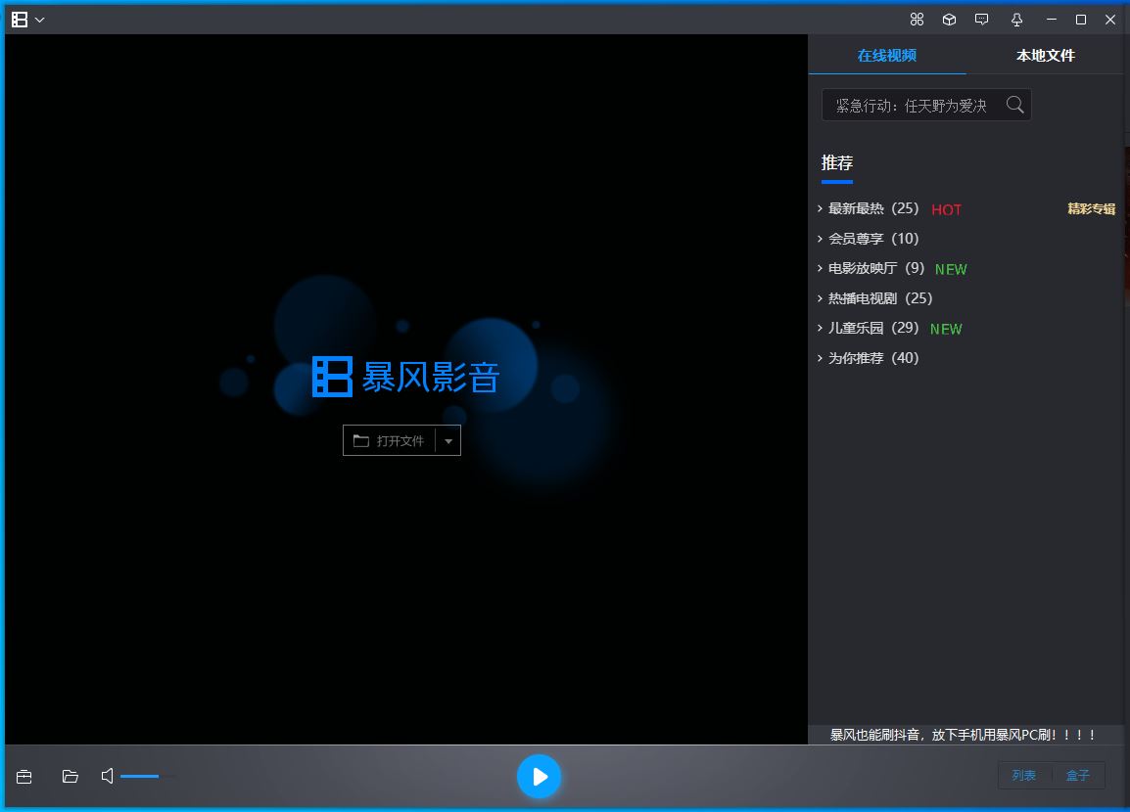Open the 打开文件 dropdown arrow

tap(449, 440)
